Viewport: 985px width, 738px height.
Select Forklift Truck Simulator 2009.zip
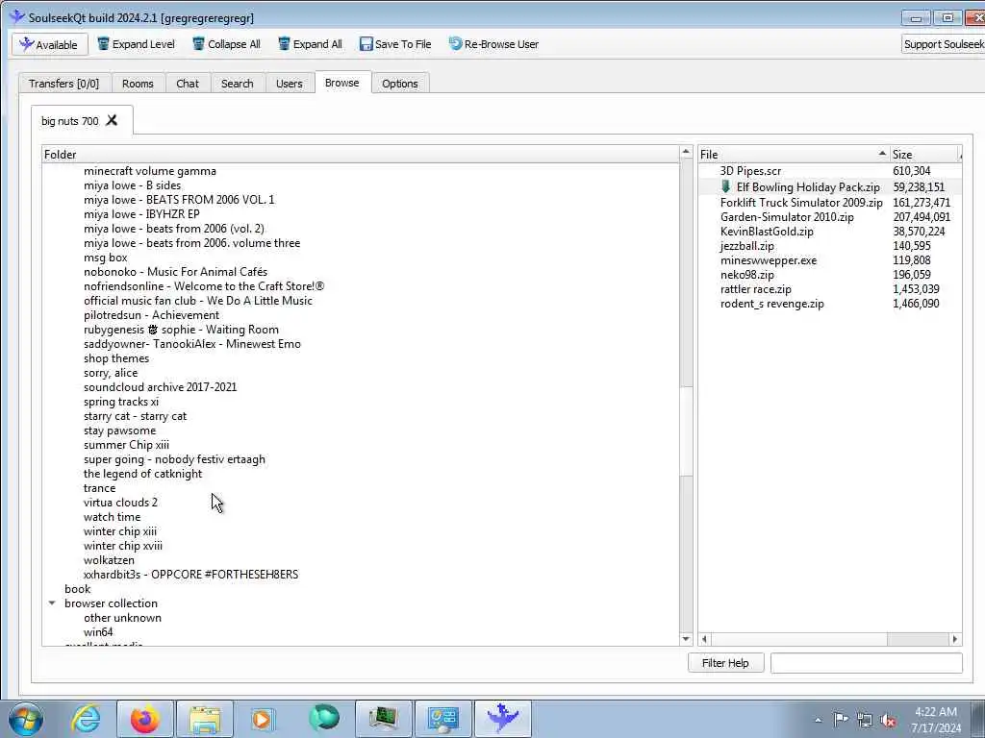point(801,203)
